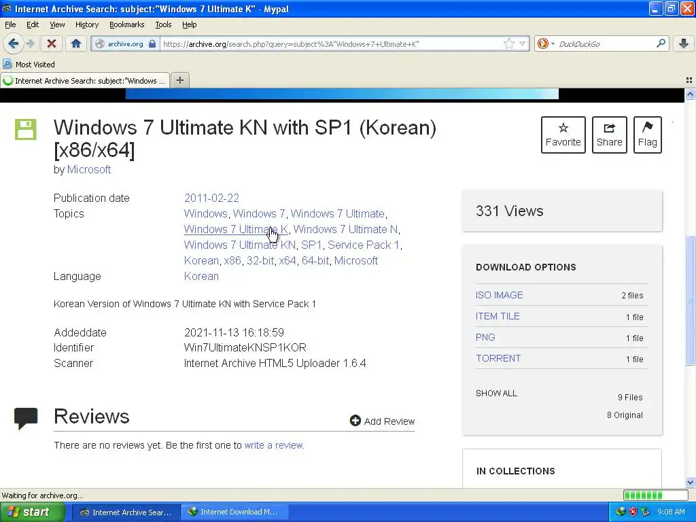Image resolution: width=696 pixels, height=522 pixels.
Task: Open the View menu
Action: coord(57,24)
